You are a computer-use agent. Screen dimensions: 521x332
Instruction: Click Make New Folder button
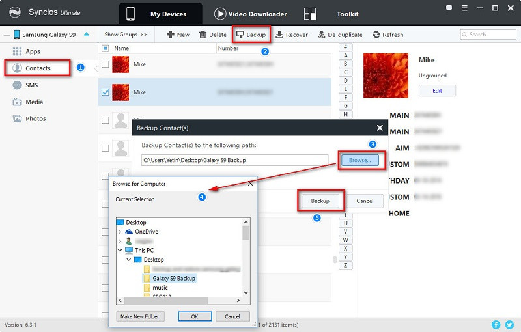pos(139,316)
